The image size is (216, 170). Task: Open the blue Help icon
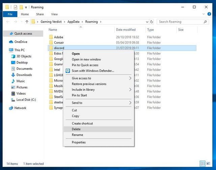tap(209, 14)
